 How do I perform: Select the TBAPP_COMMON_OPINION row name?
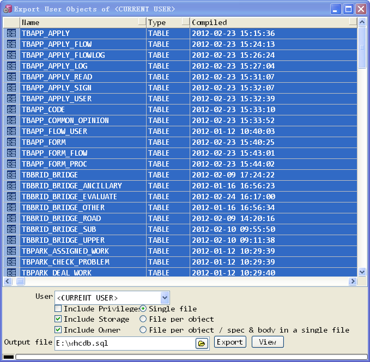pyautogui.click(x=65, y=120)
